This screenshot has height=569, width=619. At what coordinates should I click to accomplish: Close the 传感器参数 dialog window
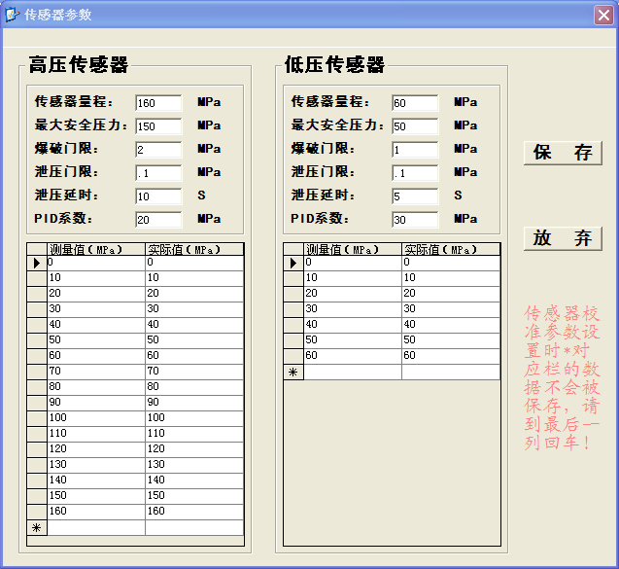pos(602,15)
